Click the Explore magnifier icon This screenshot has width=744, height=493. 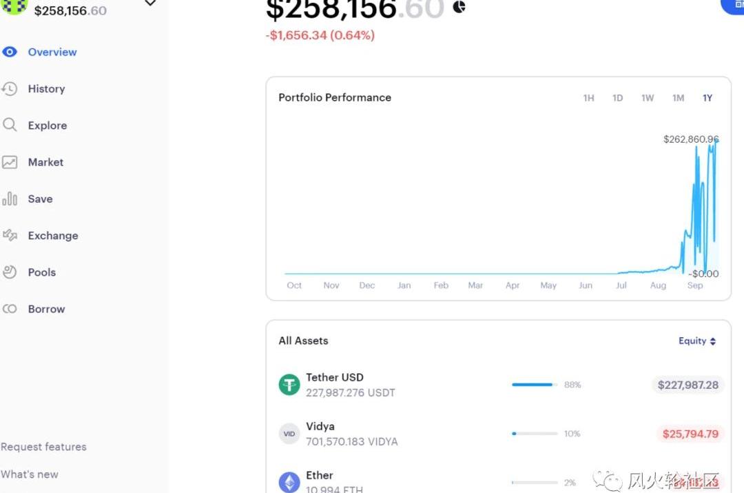[10, 125]
